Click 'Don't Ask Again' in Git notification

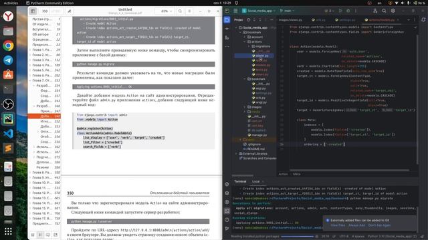379,225
